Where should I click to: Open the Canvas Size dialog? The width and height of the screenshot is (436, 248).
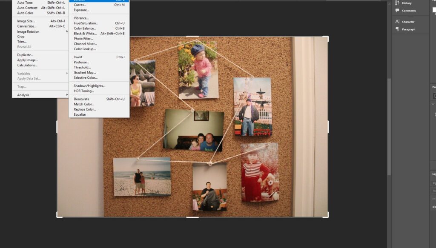coord(40,26)
